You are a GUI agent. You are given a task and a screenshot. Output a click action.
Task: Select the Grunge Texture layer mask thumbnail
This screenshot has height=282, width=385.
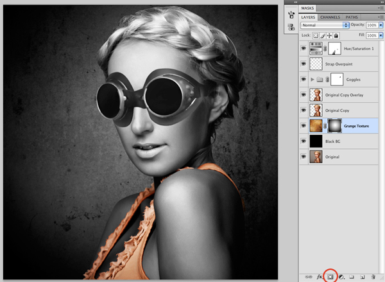tap(335, 126)
